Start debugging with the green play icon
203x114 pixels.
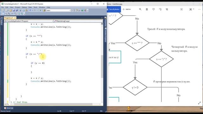point(40,10)
